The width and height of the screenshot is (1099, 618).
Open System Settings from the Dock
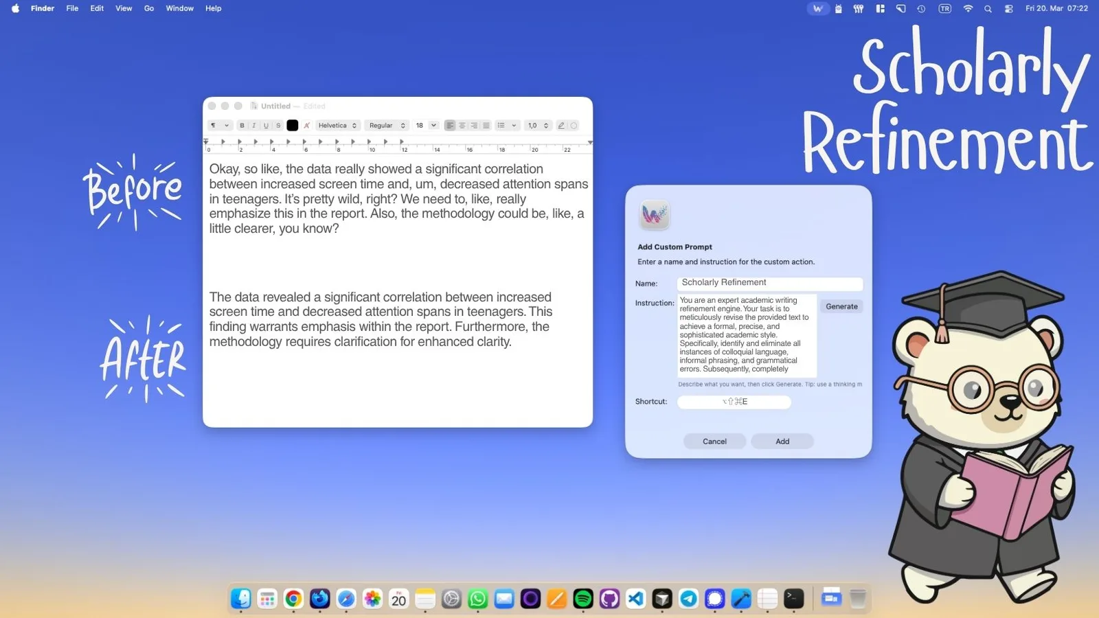[x=451, y=599]
